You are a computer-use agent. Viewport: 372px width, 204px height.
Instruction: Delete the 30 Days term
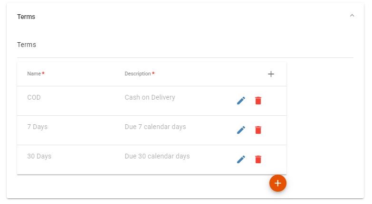pyautogui.click(x=258, y=159)
